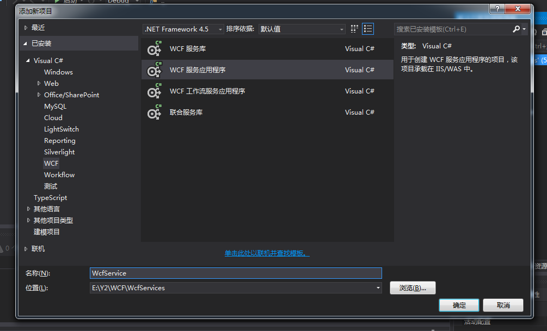Open the 位置 path dropdown arrow
Image resolution: width=547 pixels, height=331 pixels.
tap(378, 288)
